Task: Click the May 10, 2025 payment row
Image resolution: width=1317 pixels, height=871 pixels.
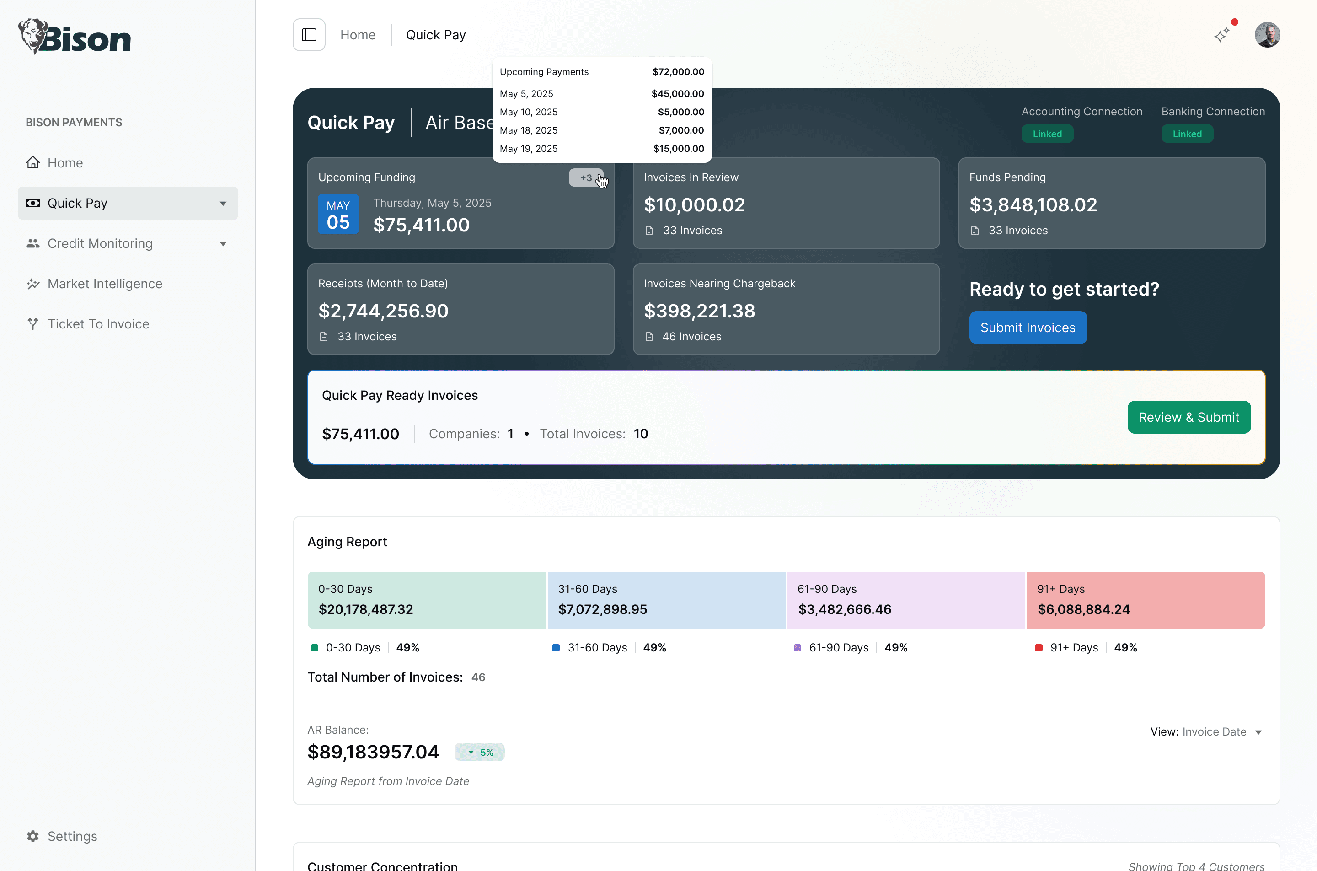Action: (602, 112)
